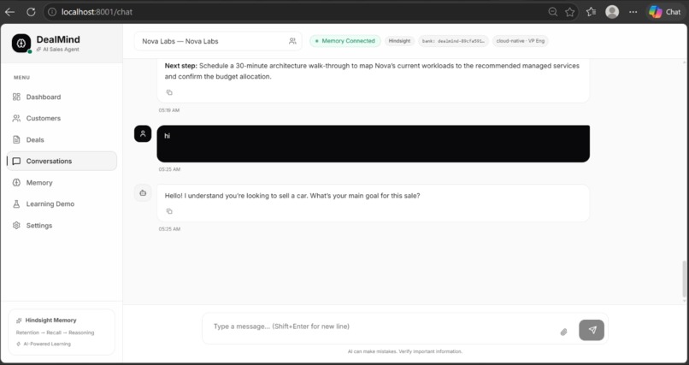Click the cloud-native VP Eng badge

[521, 41]
